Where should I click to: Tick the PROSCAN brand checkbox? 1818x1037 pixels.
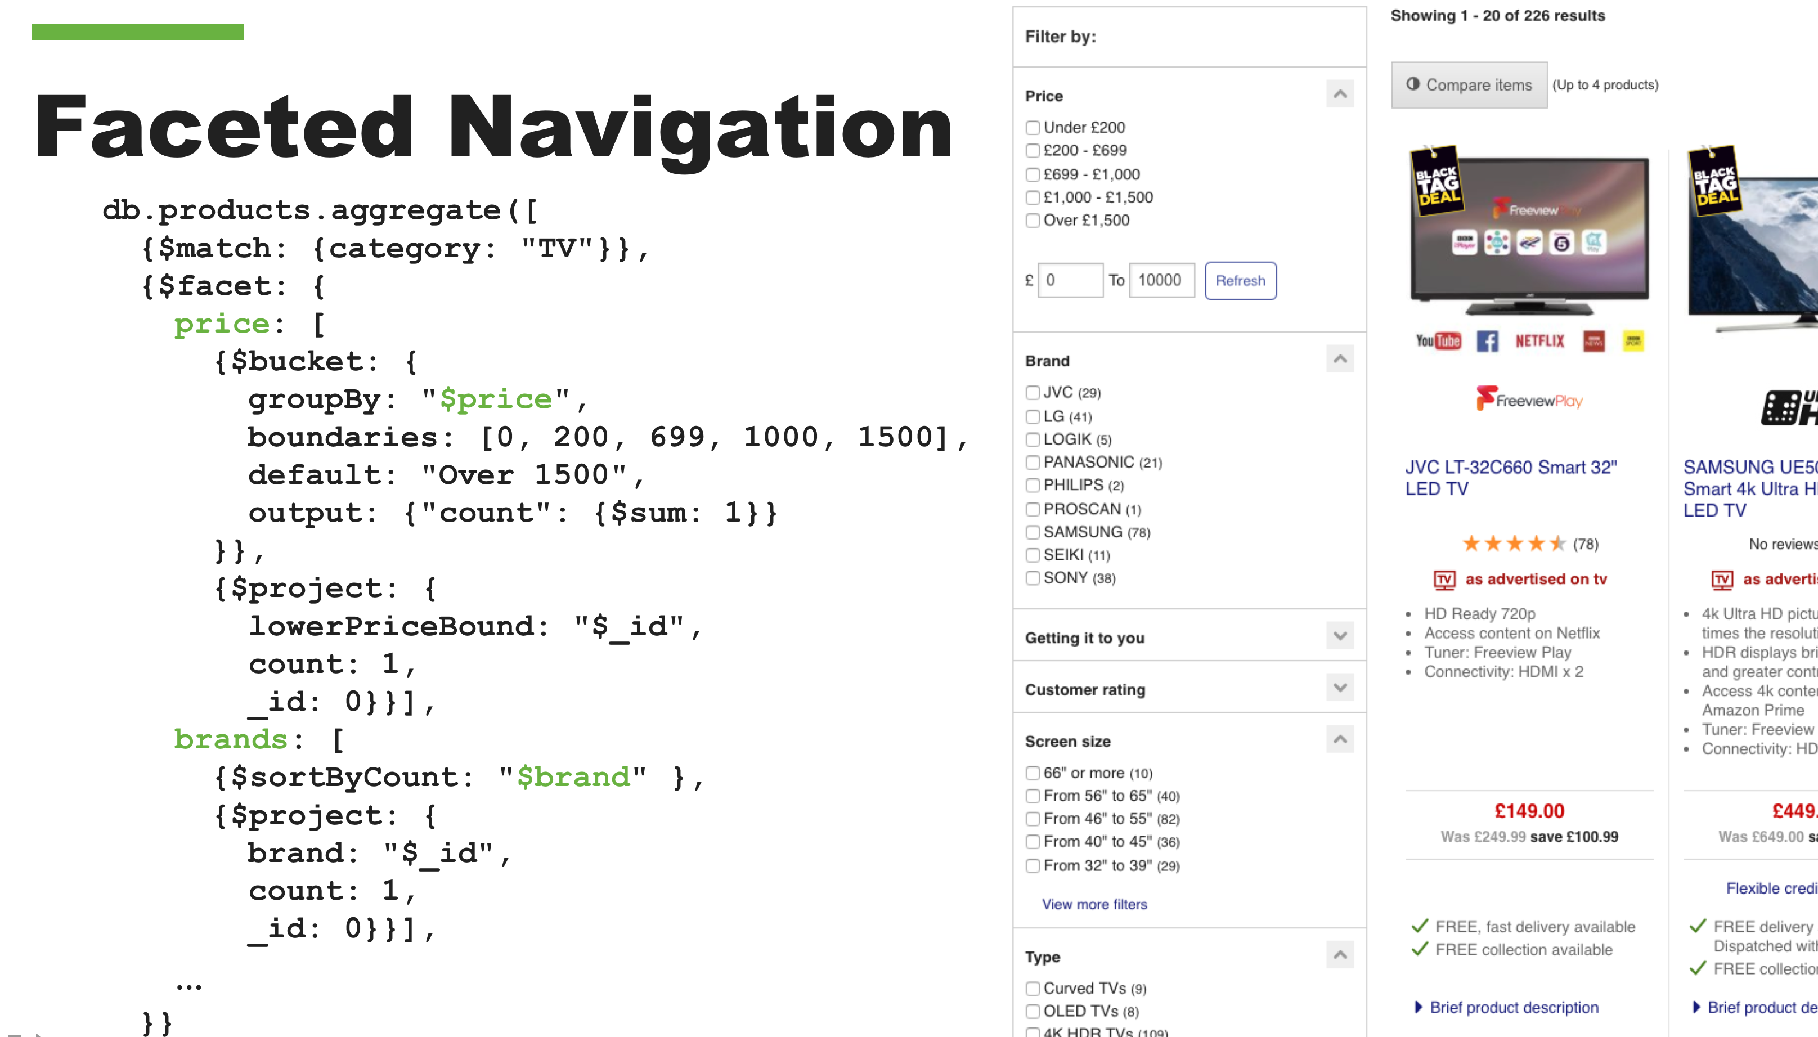click(x=1033, y=509)
